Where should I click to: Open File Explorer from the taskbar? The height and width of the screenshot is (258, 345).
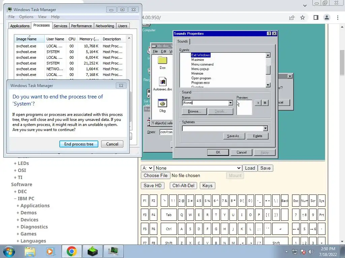pos(30,251)
